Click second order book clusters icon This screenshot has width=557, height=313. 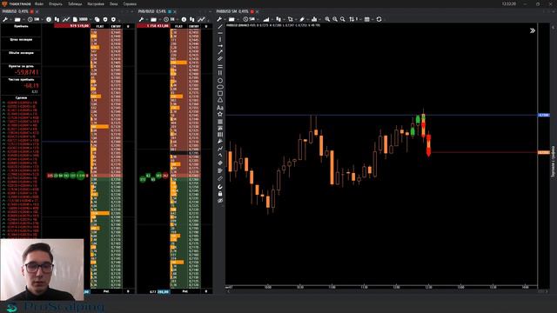tap(192, 19)
